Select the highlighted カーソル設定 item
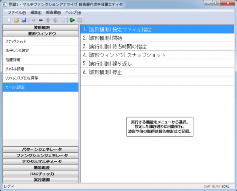 [x=41, y=87]
